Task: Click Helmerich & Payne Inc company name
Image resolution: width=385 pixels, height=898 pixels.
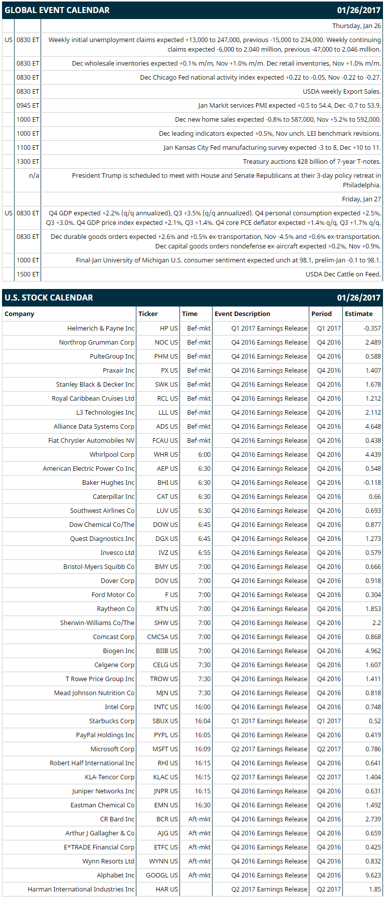Action: click(x=101, y=328)
